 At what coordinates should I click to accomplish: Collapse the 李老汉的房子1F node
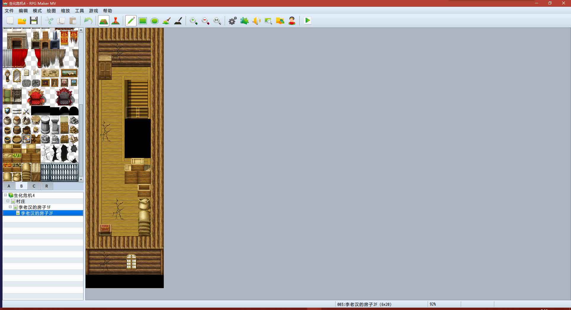point(10,207)
